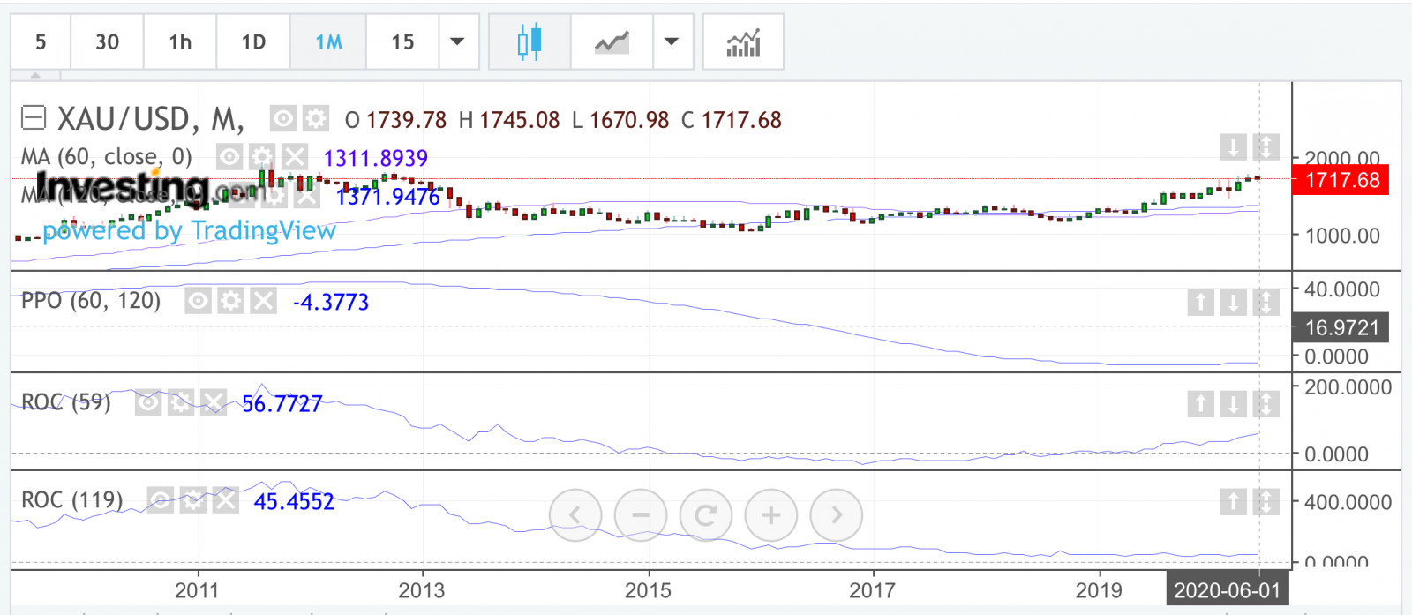Click the zoom in plus button
The height and width of the screenshot is (615, 1412).
coord(770,514)
